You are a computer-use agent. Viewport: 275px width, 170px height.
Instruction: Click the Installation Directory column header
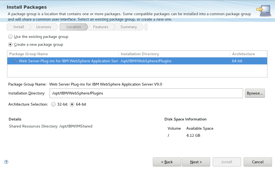click(174, 54)
